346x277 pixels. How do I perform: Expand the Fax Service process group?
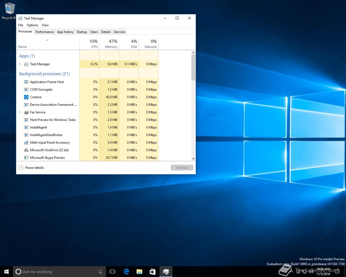click(x=20, y=112)
